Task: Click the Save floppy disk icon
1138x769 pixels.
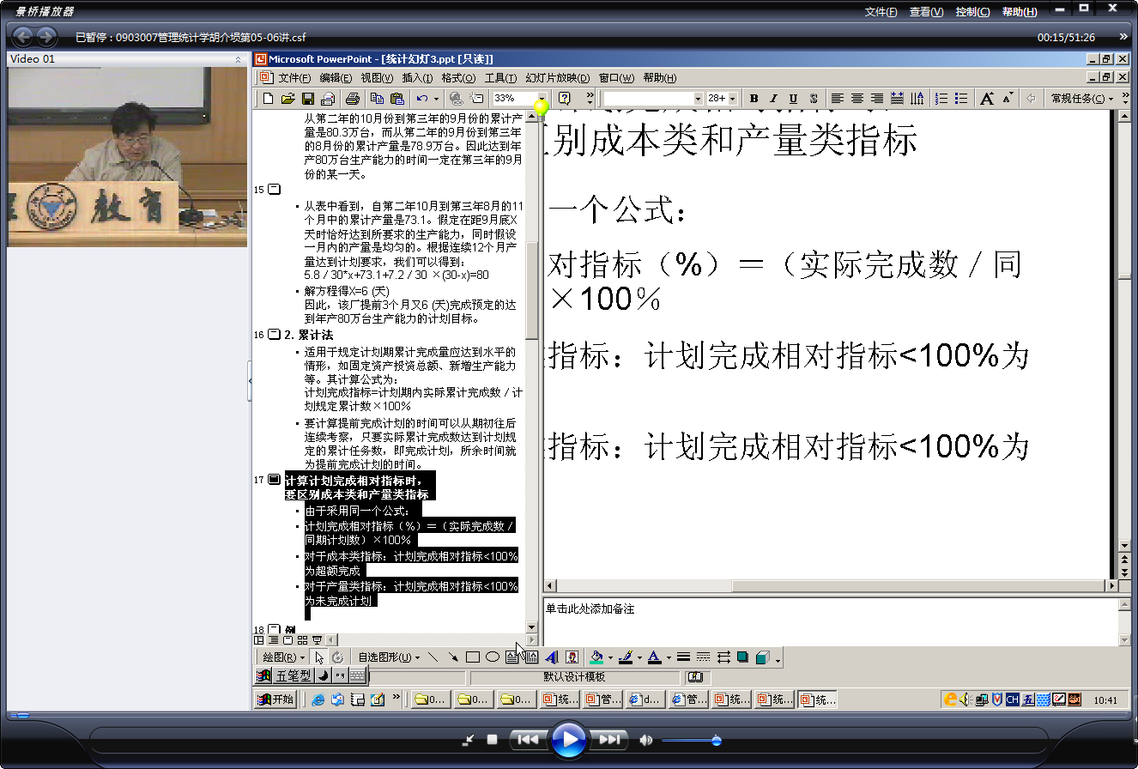Action: pos(307,99)
